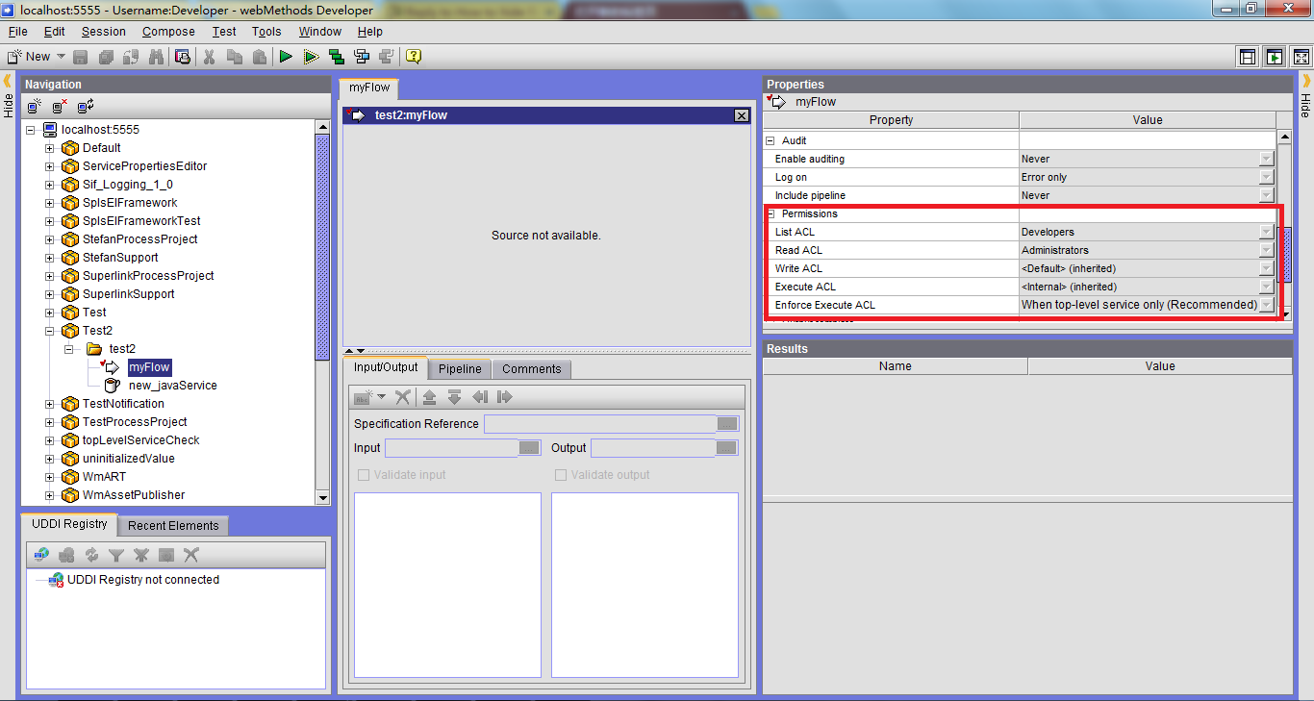Collapse the Permissions property group
The width and height of the screenshot is (1314, 701).
771,213
